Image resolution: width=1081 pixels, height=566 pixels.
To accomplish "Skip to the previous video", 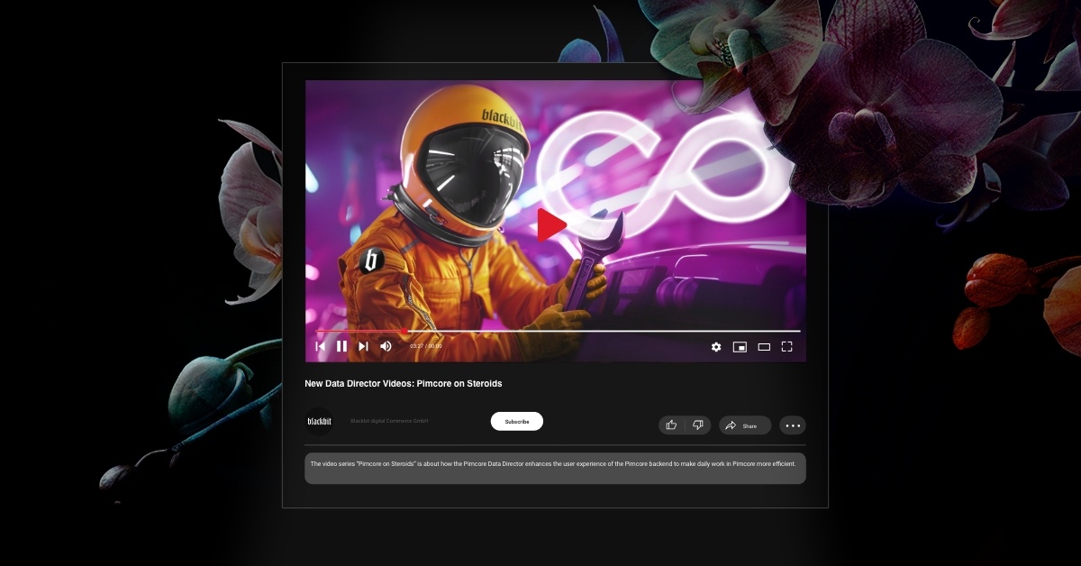I will point(320,346).
